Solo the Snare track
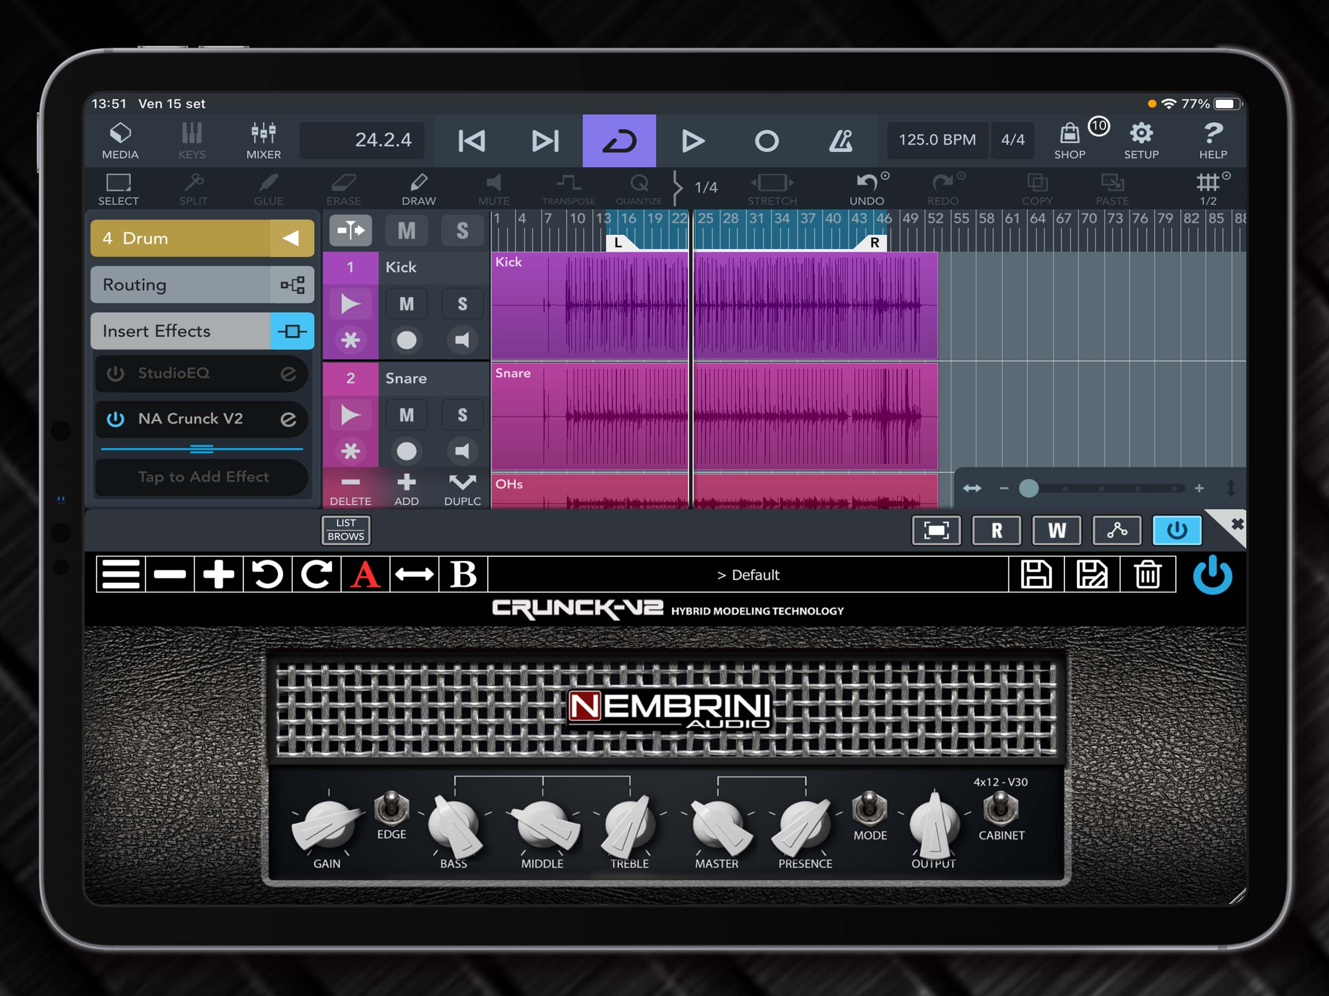Image resolution: width=1329 pixels, height=996 pixels. [462, 415]
